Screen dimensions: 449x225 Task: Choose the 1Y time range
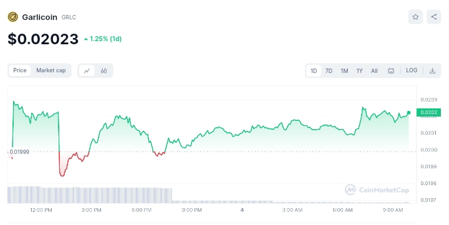click(x=359, y=70)
